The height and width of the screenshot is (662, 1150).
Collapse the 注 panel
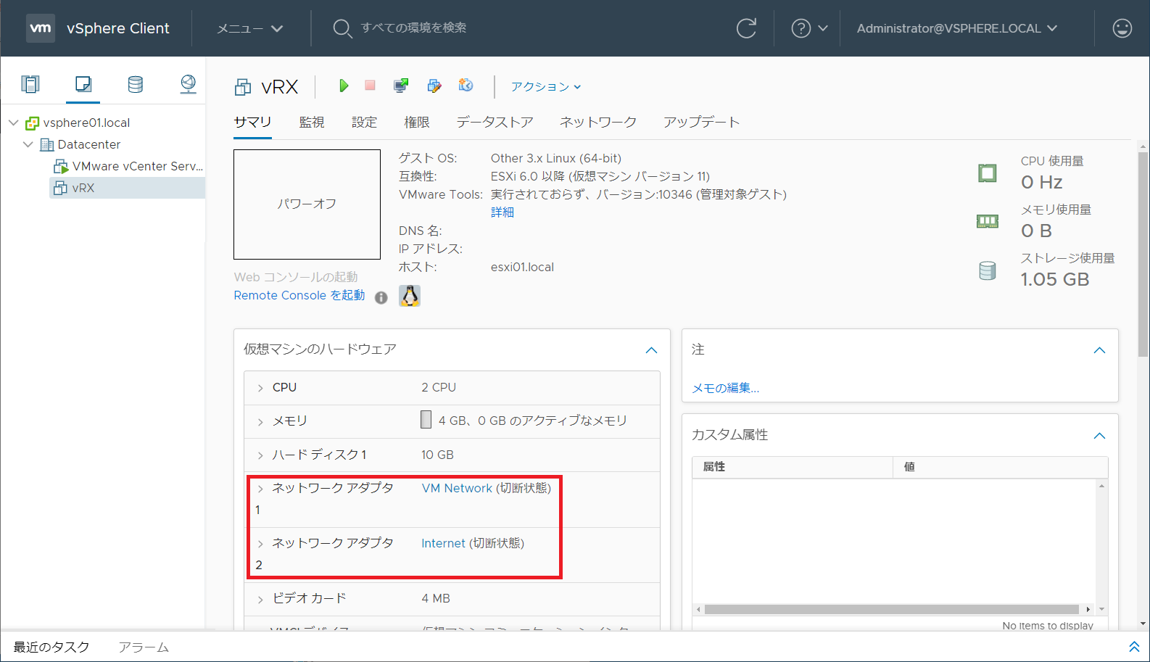pyautogui.click(x=1099, y=350)
